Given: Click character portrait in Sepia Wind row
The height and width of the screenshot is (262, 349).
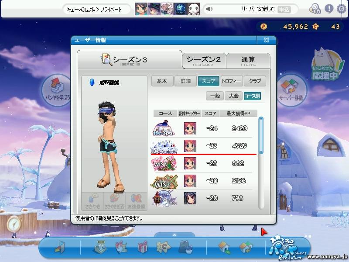Looking at the screenshot, I should click(190, 181).
